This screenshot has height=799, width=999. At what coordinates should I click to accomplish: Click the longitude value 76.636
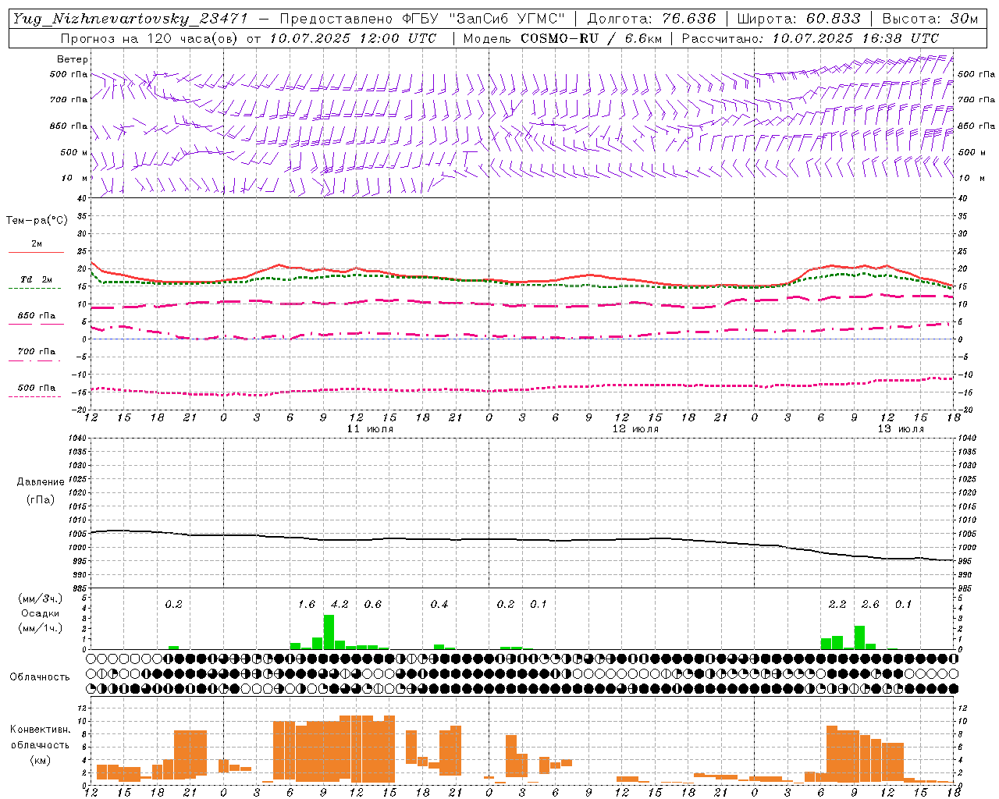[689, 19]
